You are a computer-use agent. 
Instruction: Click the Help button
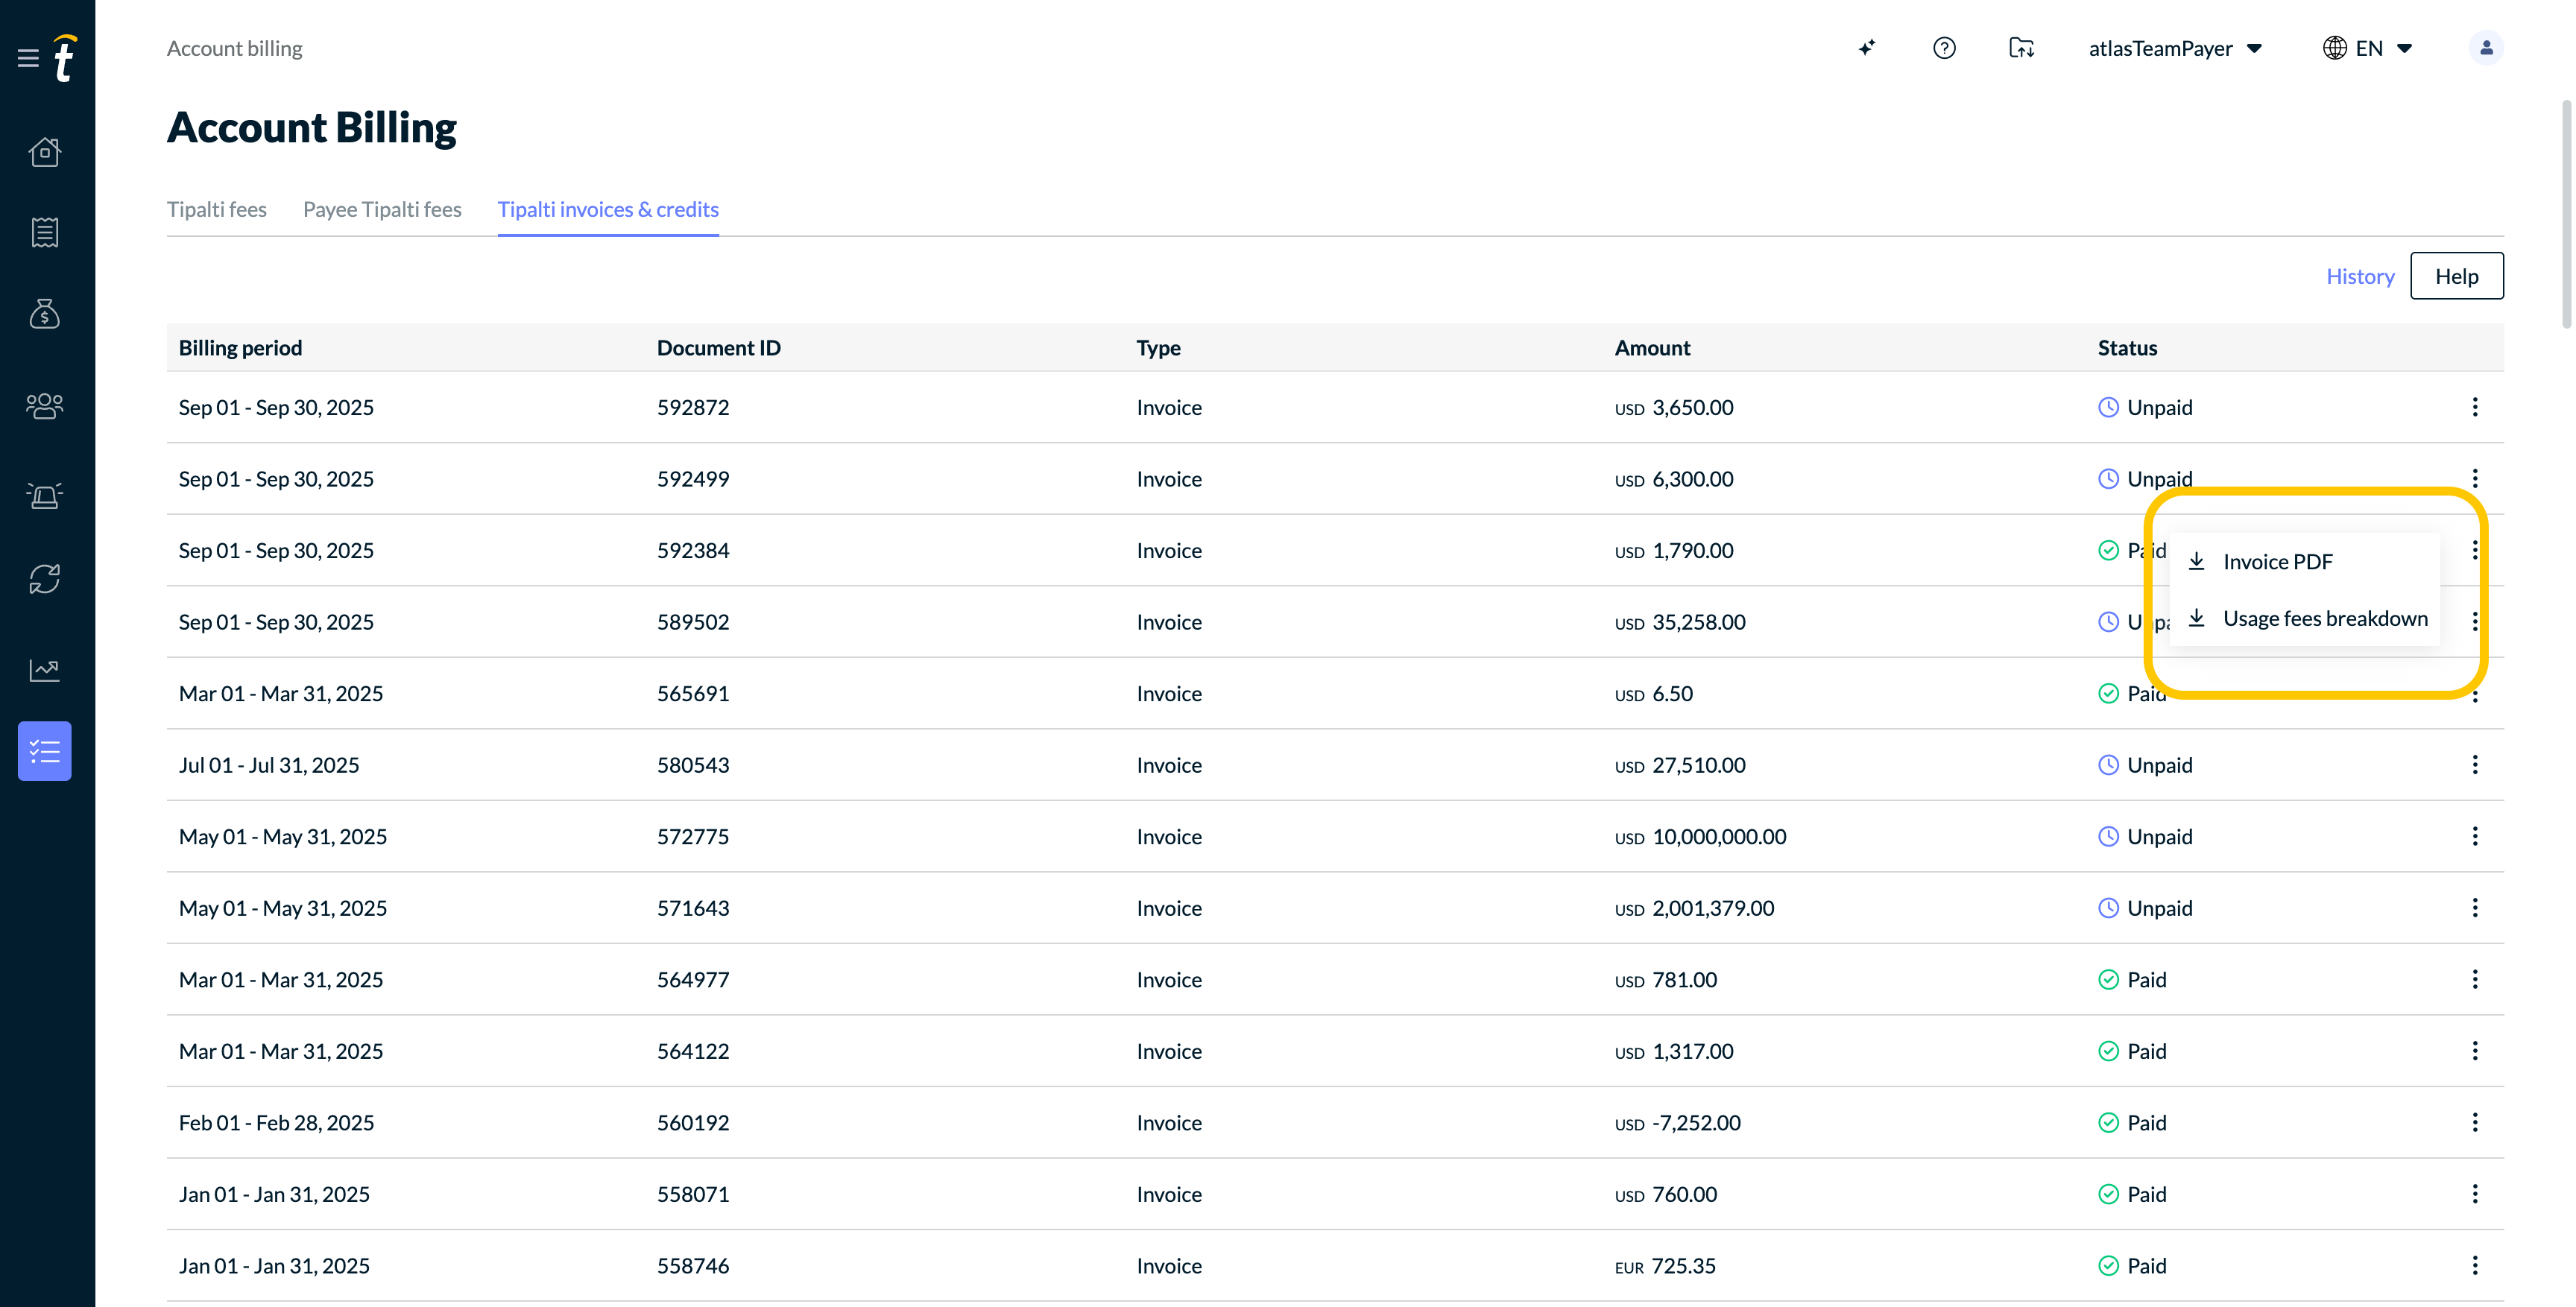(x=2457, y=276)
